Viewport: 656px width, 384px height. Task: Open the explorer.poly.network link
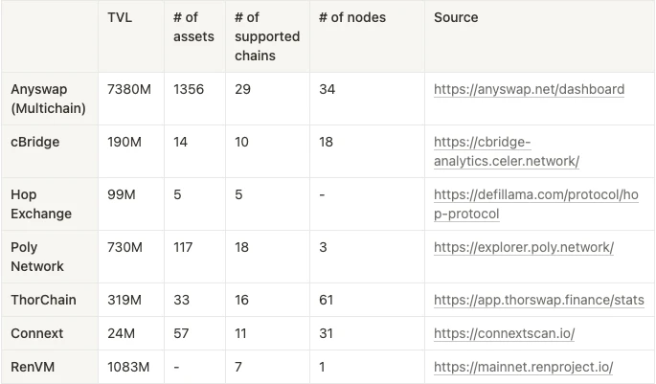click(x=524, y=247)
